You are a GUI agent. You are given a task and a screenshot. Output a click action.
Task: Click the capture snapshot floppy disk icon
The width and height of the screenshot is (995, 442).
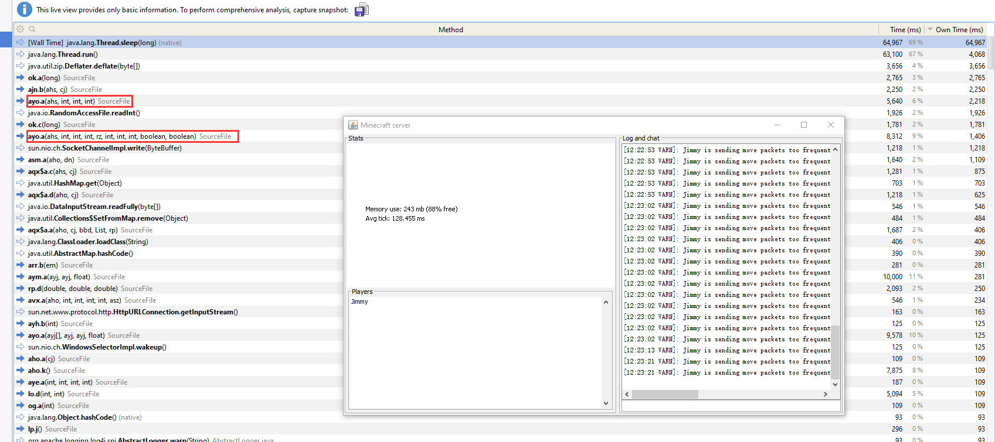pyautogui.click(x=362, y=10)
